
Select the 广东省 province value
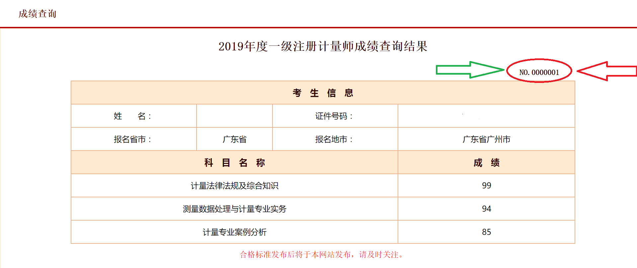pos(234,139)
